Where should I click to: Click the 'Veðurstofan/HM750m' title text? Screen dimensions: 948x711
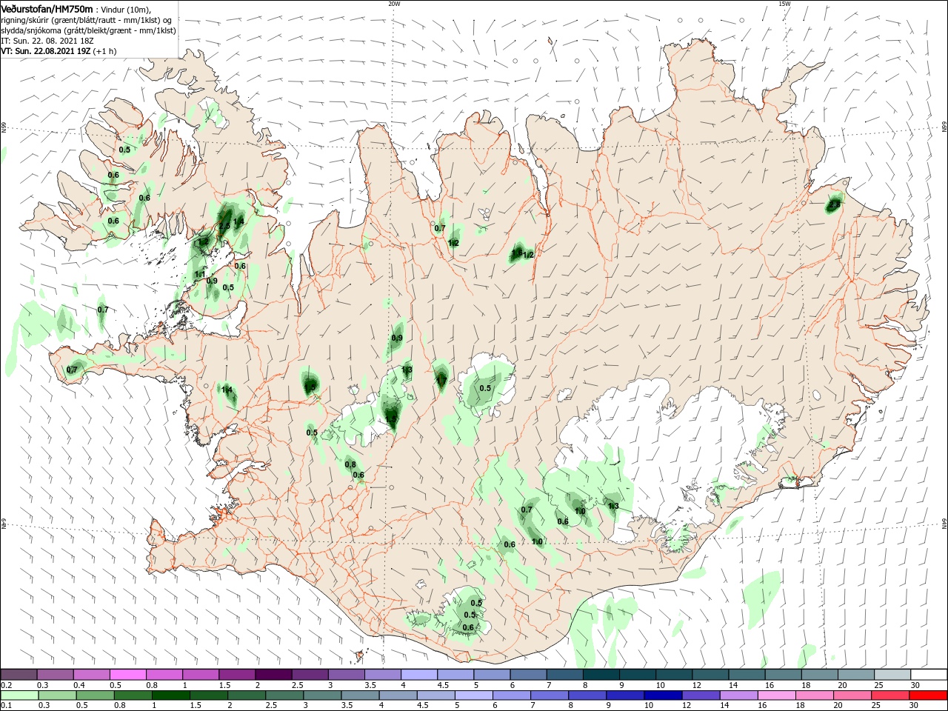click(47, 8)
